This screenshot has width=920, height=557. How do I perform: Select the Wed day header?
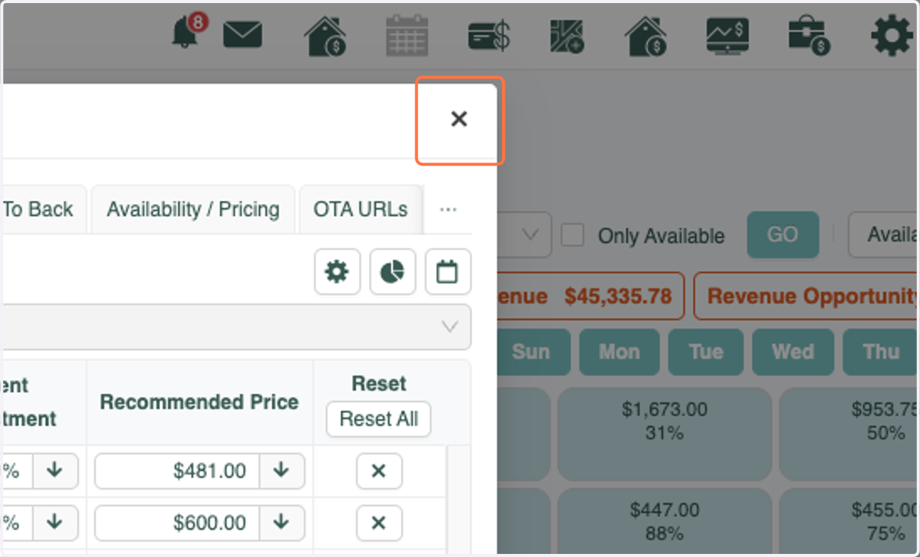pyautogui.click(x=793, y=352)
